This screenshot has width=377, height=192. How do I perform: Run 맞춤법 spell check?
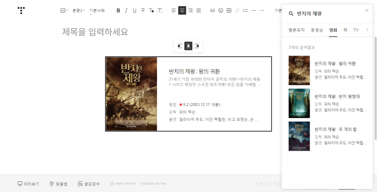[58, 184]
